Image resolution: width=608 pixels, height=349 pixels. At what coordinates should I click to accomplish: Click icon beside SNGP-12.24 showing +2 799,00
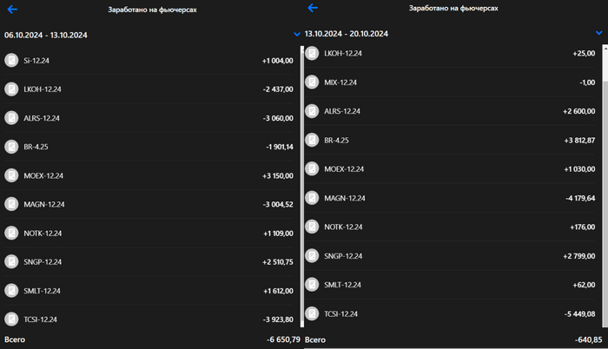coord(312,256)
